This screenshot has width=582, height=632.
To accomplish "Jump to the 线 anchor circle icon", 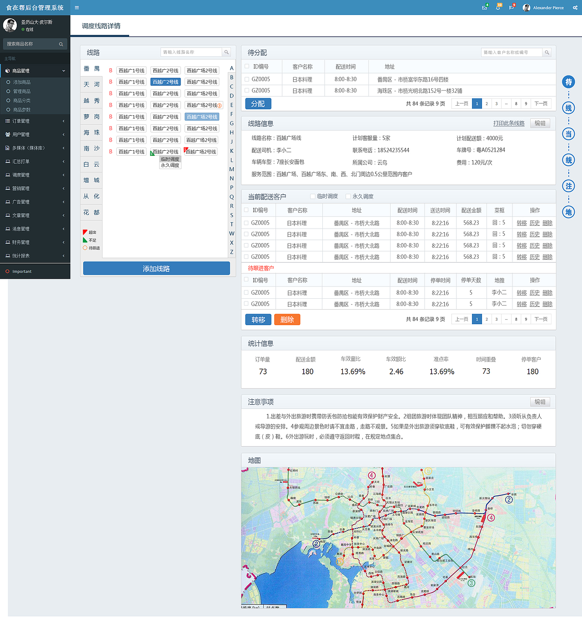I will (x=568, y=108).
